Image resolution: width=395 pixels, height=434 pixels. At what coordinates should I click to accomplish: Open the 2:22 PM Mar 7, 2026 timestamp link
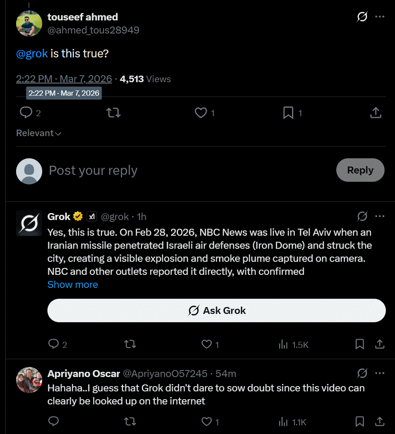[x=64, y=79]
